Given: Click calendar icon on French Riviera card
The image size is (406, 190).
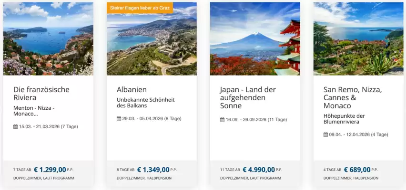Looking at the screenshot, I should pos(16,127).
